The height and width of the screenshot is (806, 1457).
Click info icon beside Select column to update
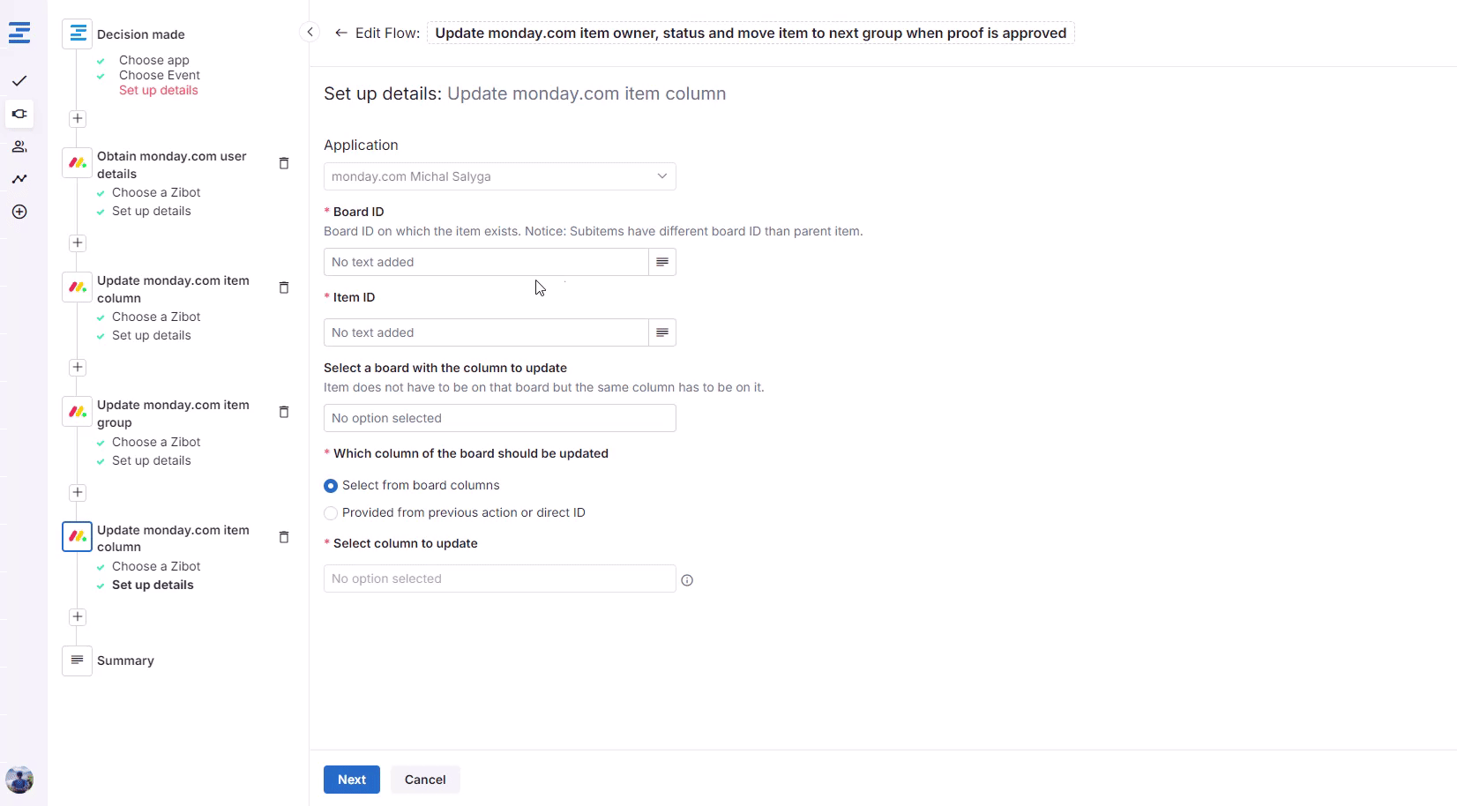point(687,580)
